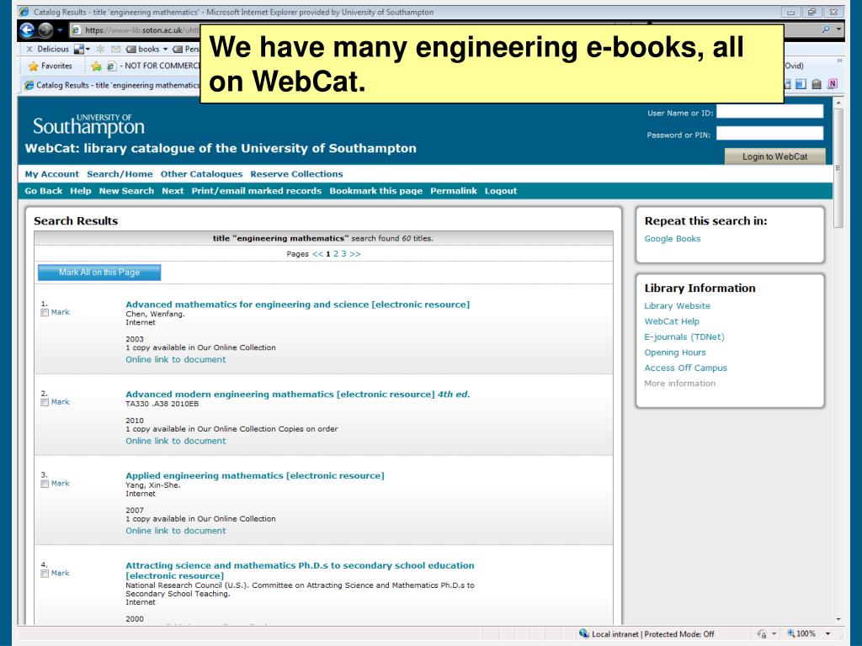Expand the Delicious logo dropdown arrow
The height and width of the screenshot is (646, 862).
pos(88,50)
